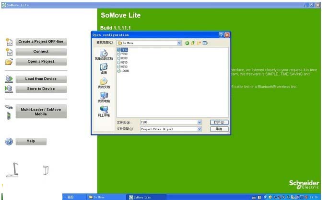Restore the SoMove Lite window size
Screen dimensions: 329x200
[x=312, y=5]
